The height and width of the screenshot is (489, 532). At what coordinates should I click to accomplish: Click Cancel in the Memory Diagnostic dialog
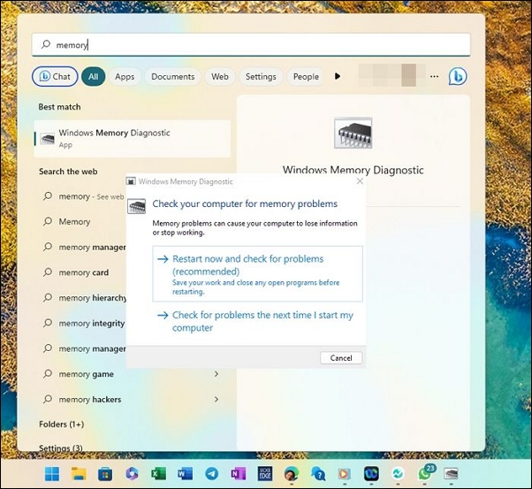point(341,358)
